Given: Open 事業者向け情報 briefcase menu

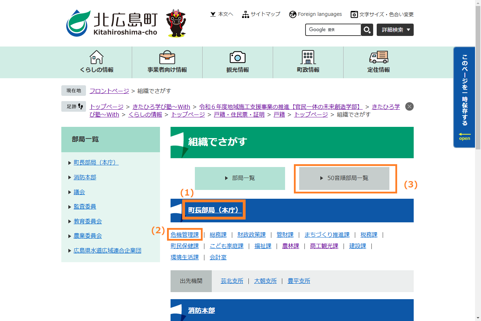Looking at the screenshot, I should (167, 62).
